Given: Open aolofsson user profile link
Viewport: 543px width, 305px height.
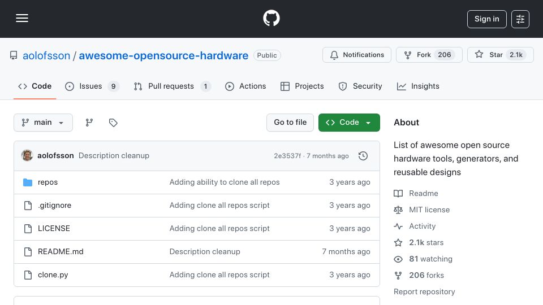Looking at the screenshot, I should click(x=46, y=55).
